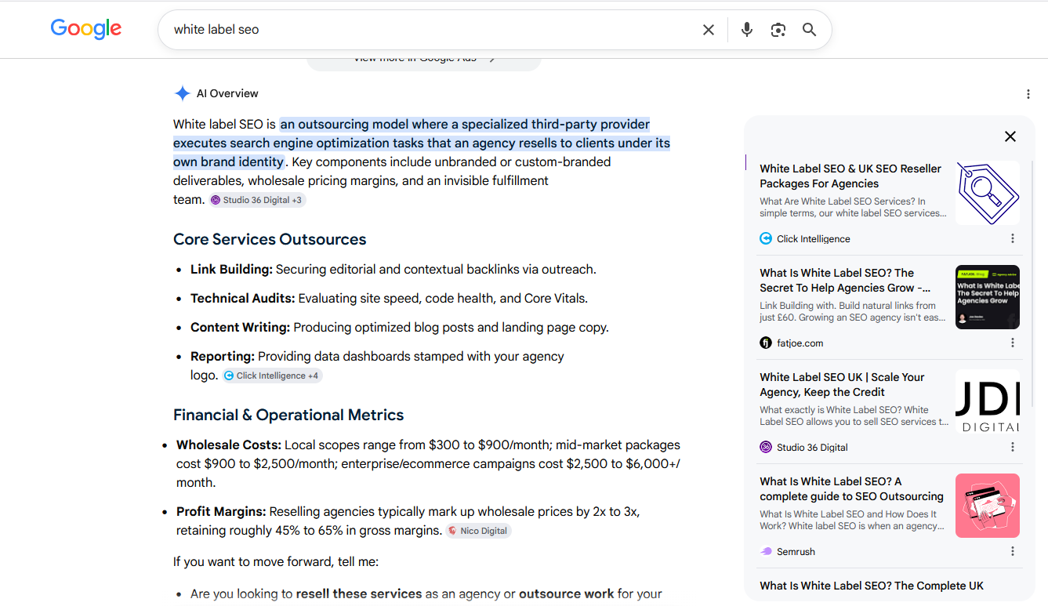
Task: Click 'If you want to move forward, tell me:' text
Action: (276, 561)
